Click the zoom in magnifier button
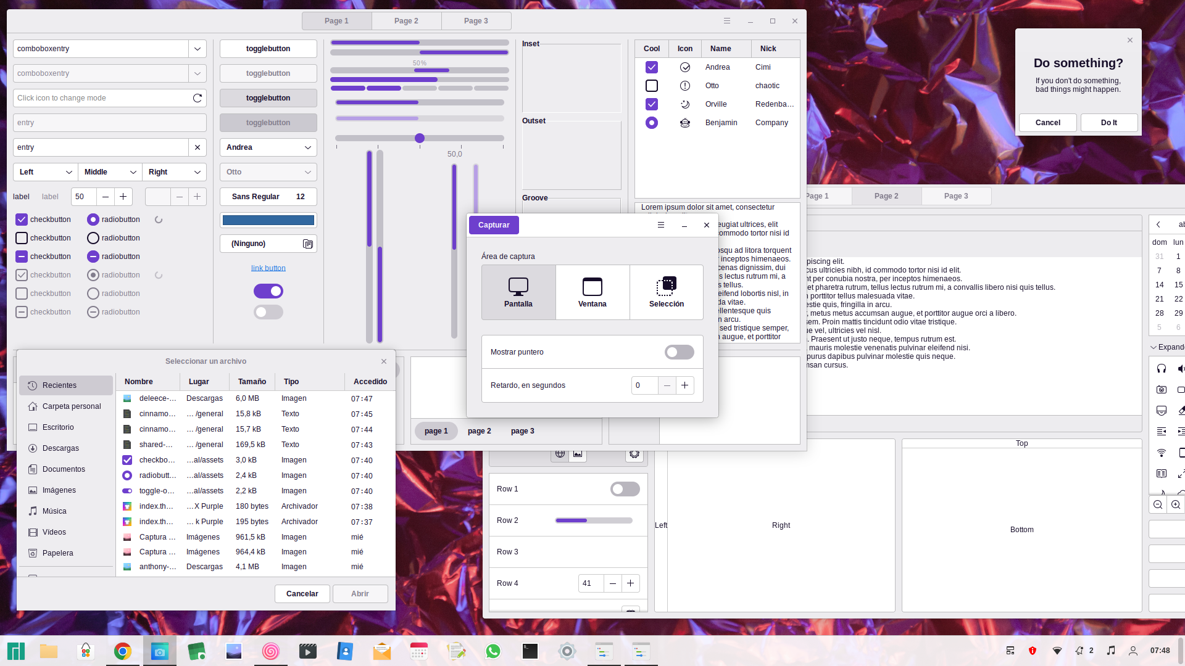The width and height of the screenshot is (1185, 666). tap(1176, 504)
